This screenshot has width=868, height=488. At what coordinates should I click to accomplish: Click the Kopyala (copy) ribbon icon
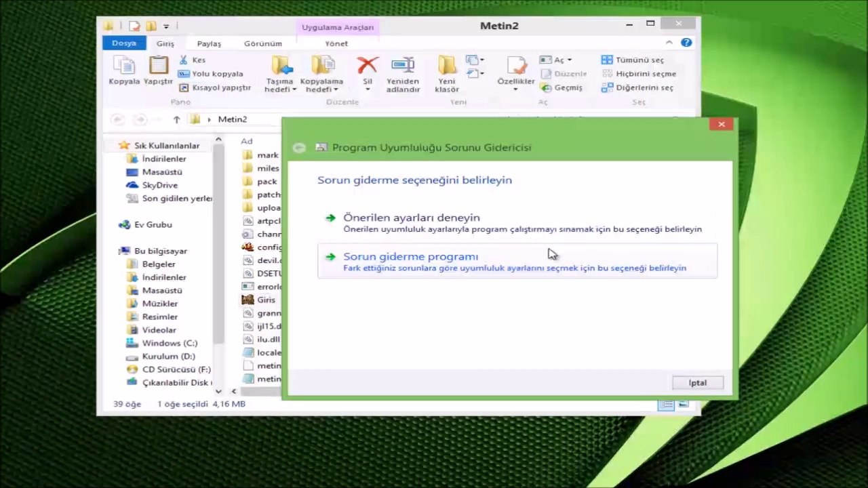[124, 65]
